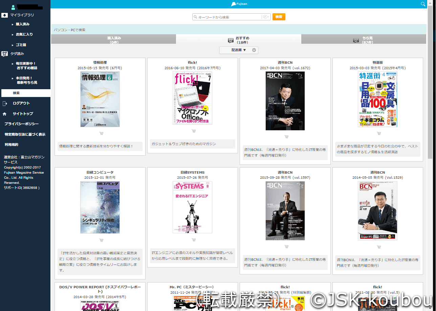The image size is (436, 311).
Task: Click cart icon under 日経コンピュータ
Action: [x=101, y=240]
